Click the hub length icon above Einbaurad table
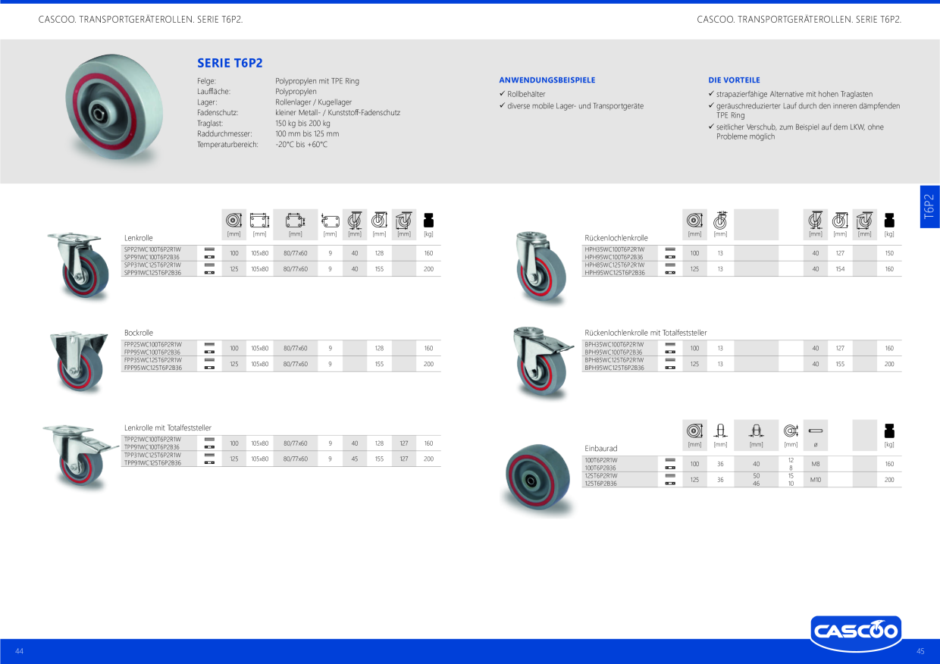940x664 pixels. pos(755,431)
